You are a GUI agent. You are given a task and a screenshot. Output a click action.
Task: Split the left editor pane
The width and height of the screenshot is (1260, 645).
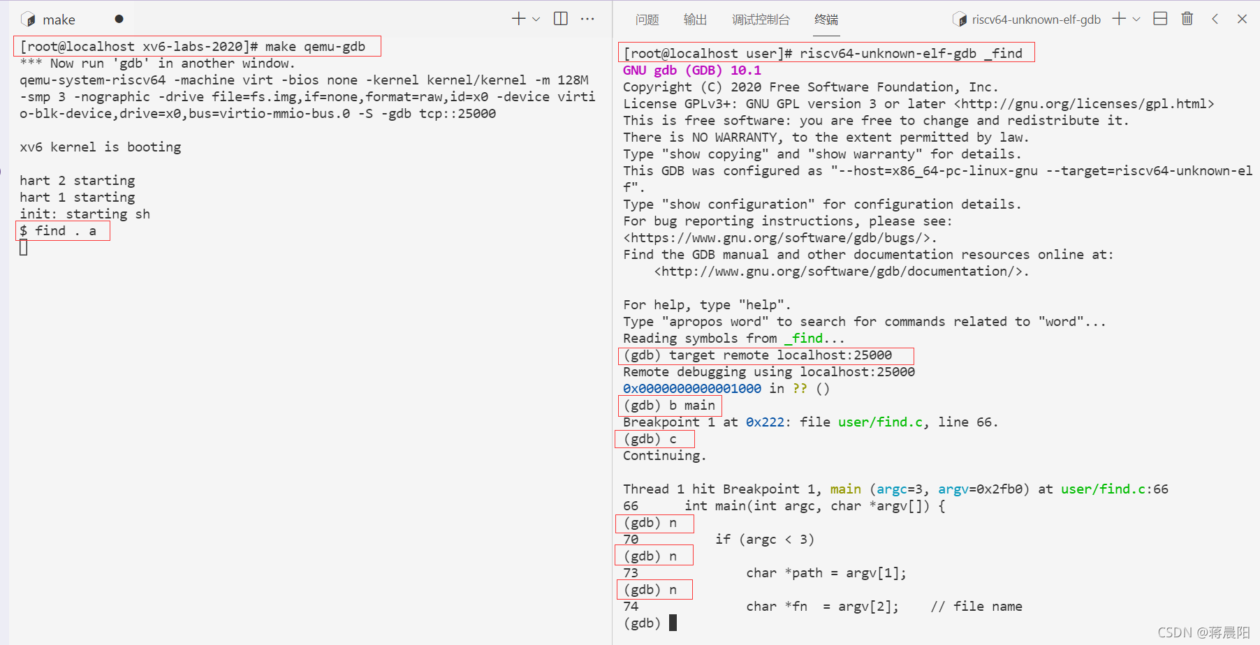(561, 19)
